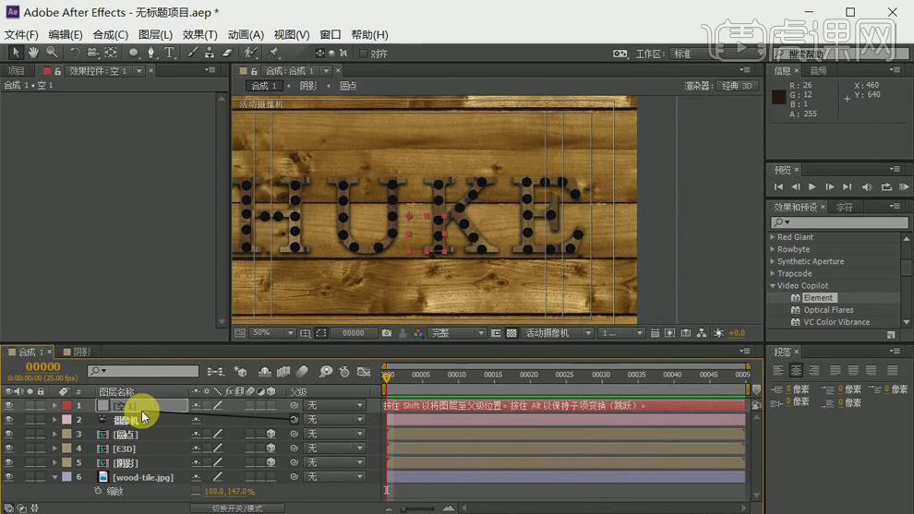The image size is (914, 514).
Task: Select the Type text tool
Action: click(x=169, y=53)
